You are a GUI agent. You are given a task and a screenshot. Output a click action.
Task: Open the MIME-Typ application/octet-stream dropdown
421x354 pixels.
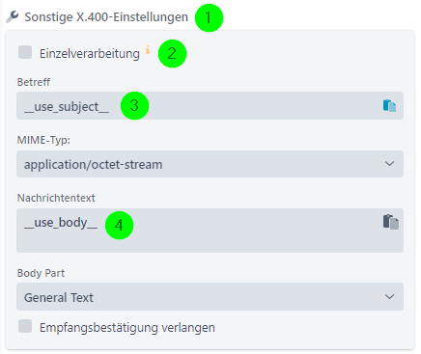pos(210,164)
